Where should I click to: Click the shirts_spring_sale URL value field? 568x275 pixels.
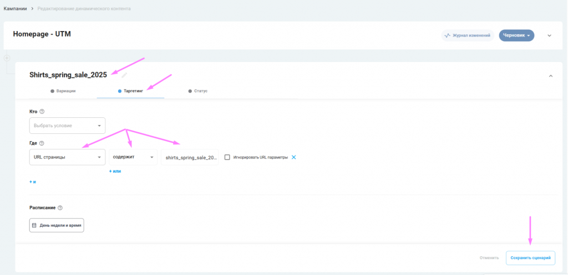(x=190, y=157)
